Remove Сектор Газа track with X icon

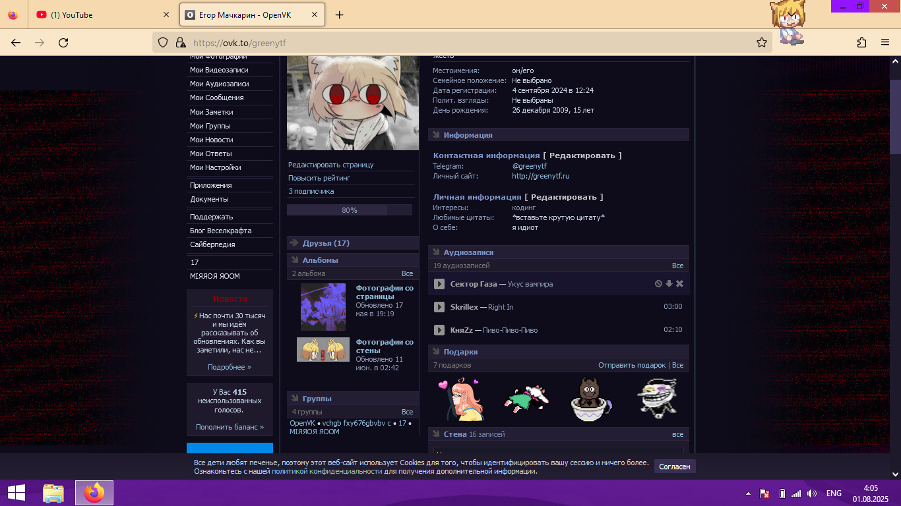tap(679, 284)
